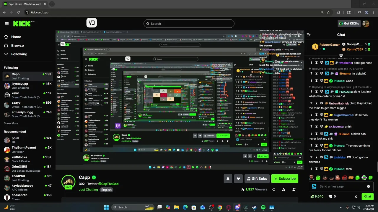Image resolution: width=378 pixels, height=212 pixels.
Task: Open armaniyoungg channel in sidebar
Action: pyautogui.click(x=28, y=114)
